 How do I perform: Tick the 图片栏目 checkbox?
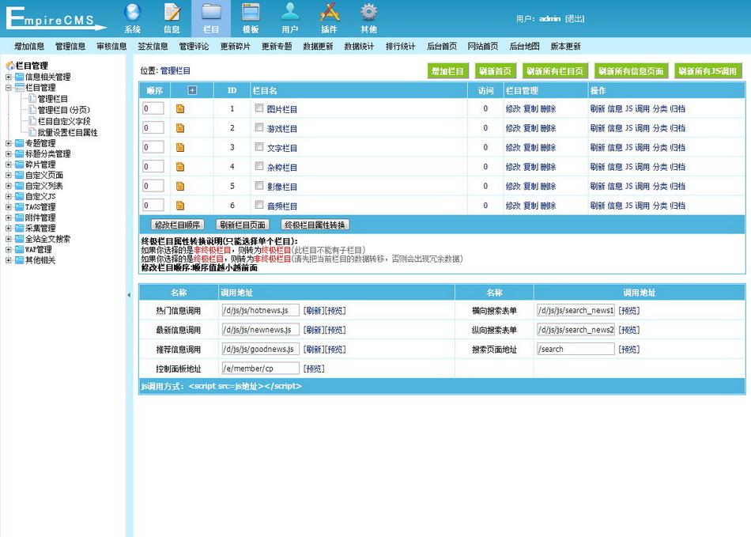[x=259, y=108]
